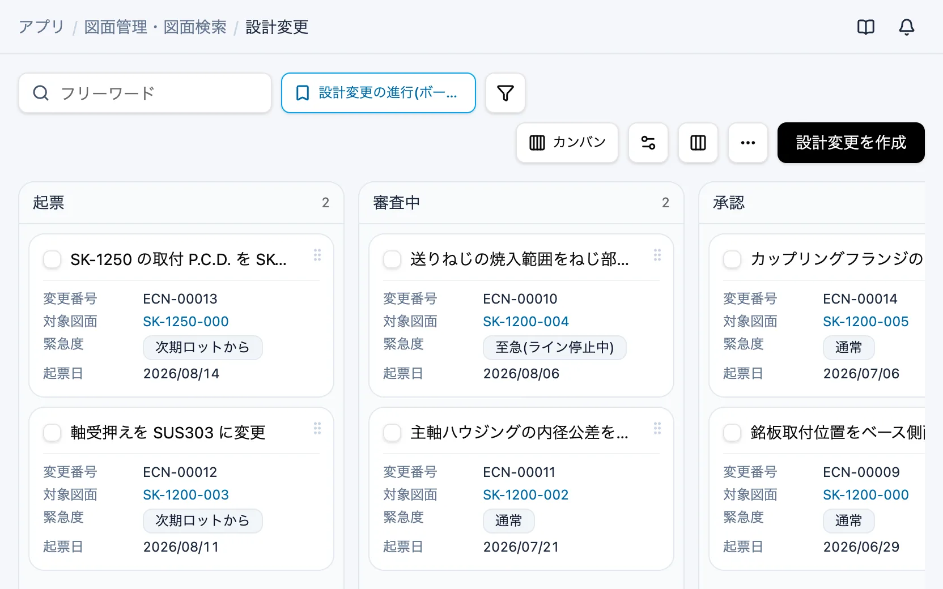The width and height of the screenshot is (943, 589).
Task: Click the 起票 column header
Action: [x=181, y=203]
